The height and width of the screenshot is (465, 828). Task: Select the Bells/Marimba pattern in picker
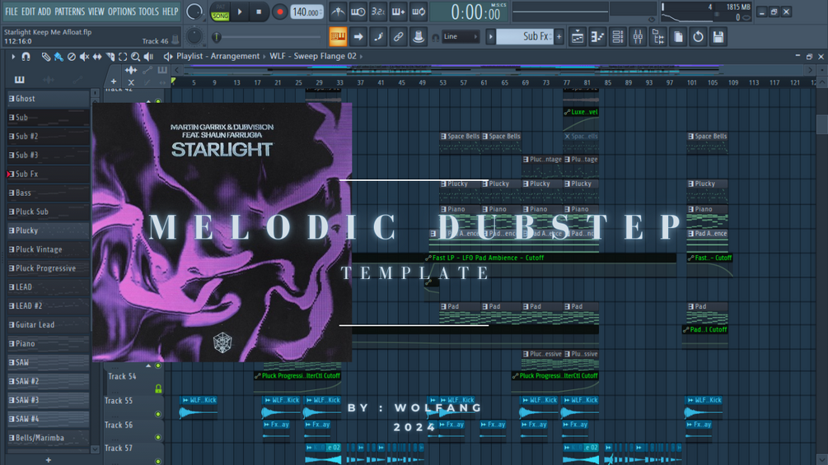click(x=48, y=438)
